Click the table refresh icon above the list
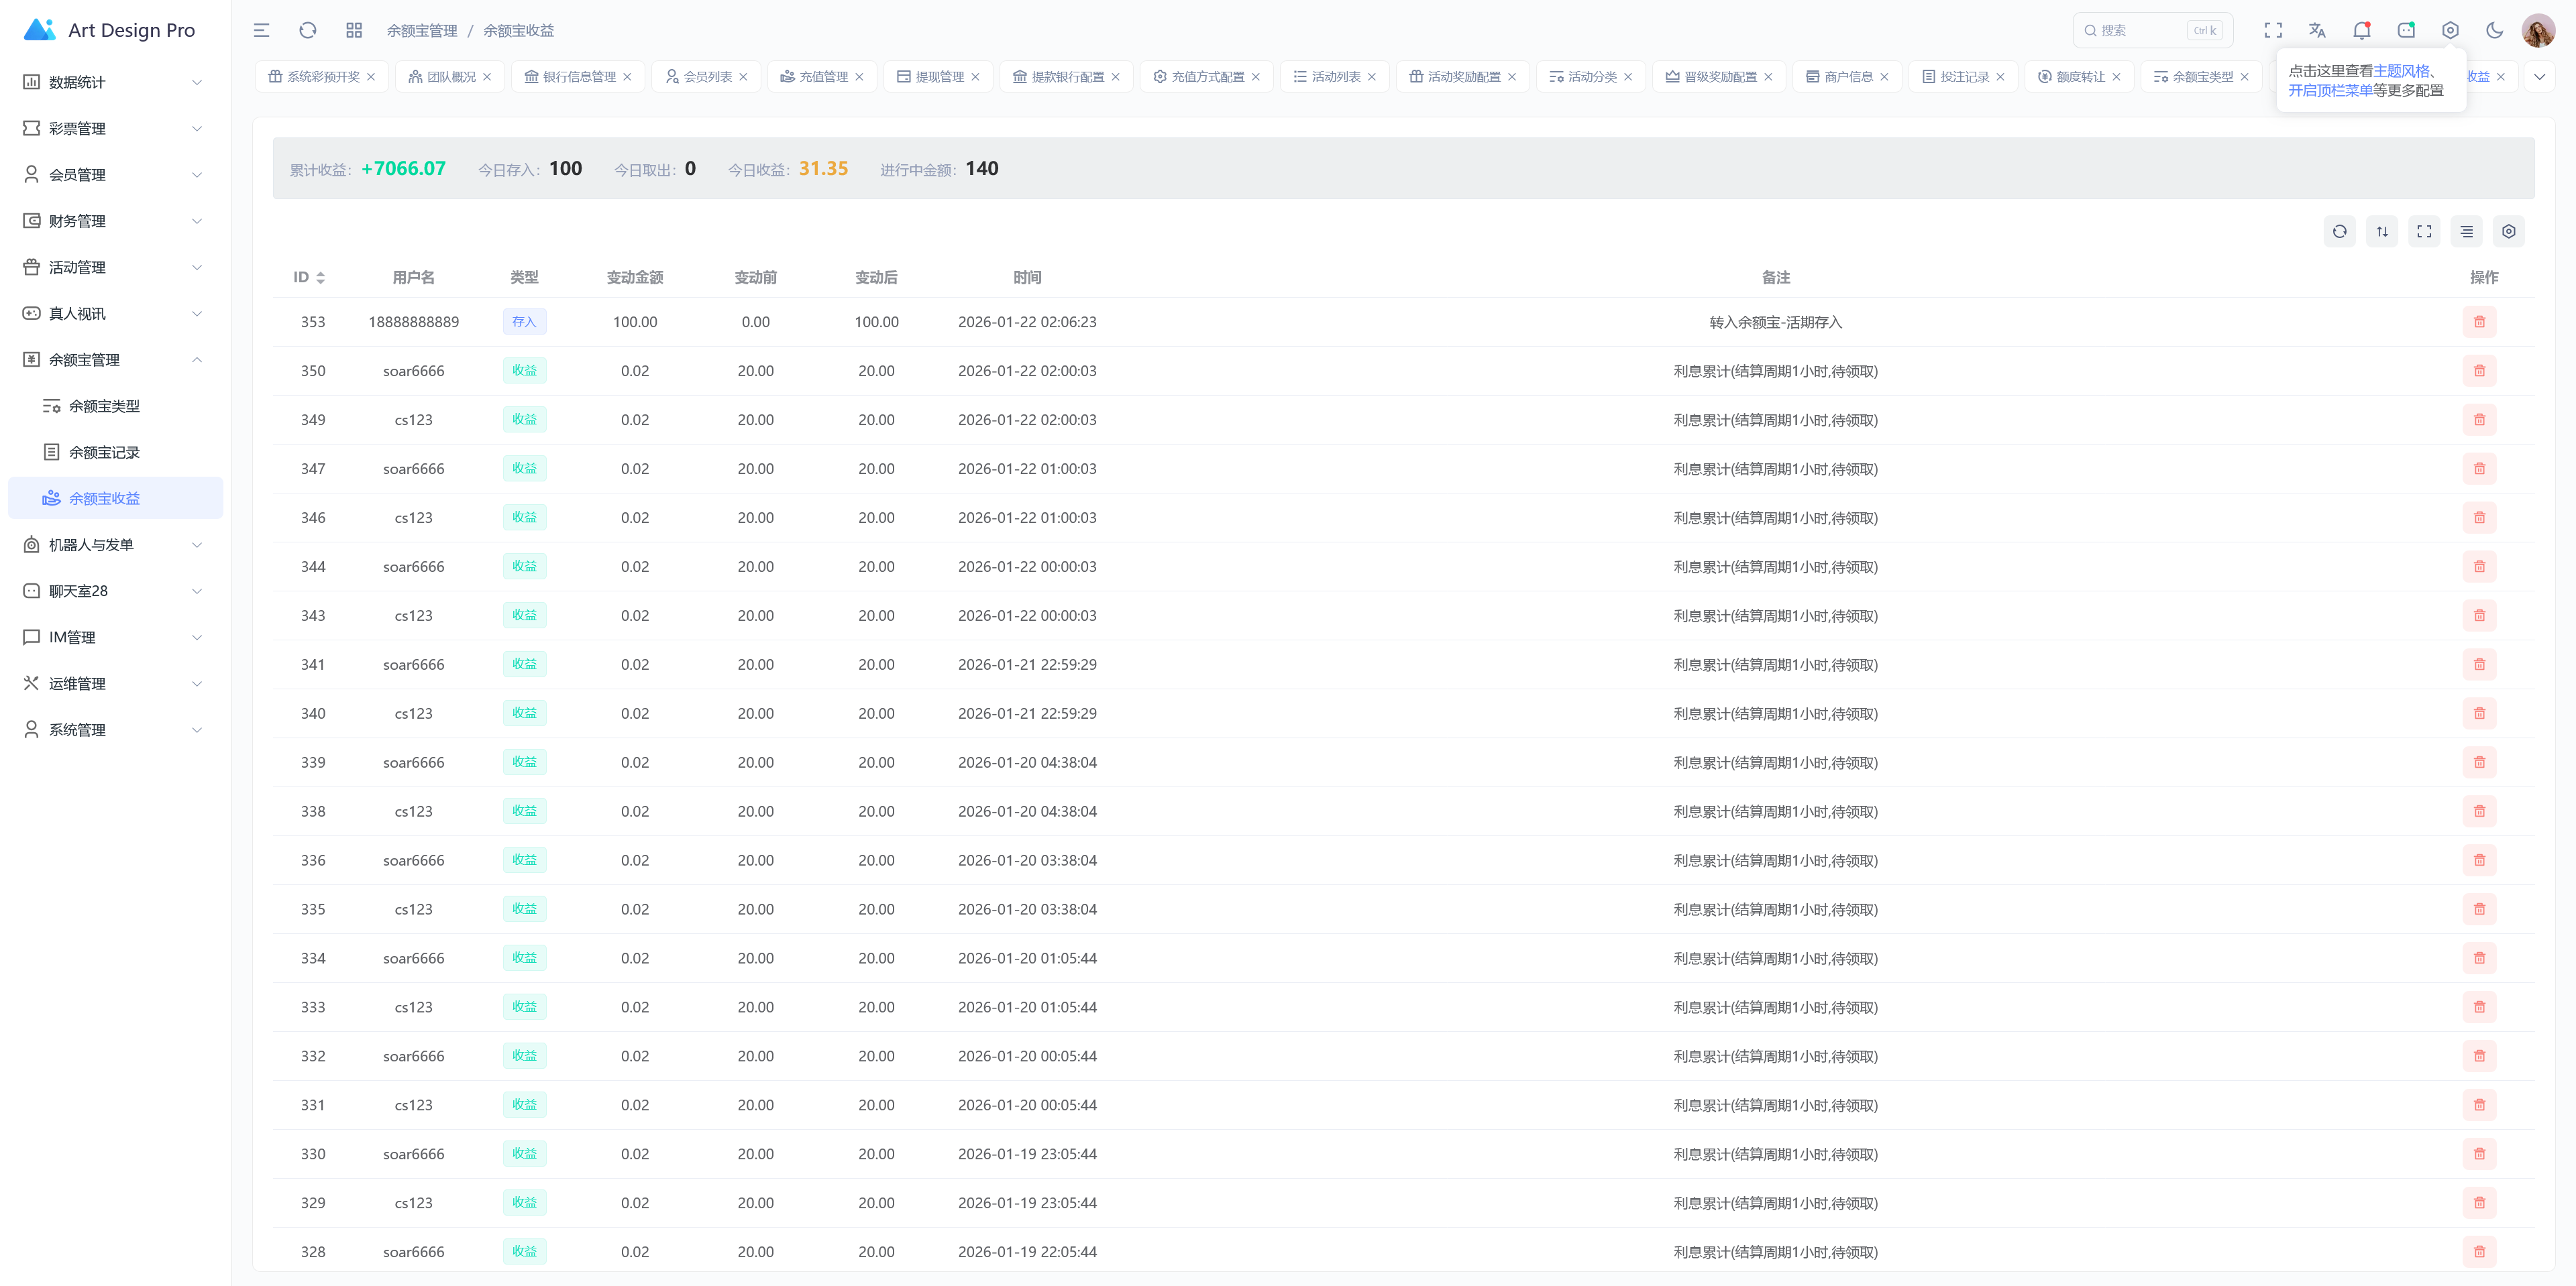Viewport: 2576px width, 1286px height. [x=2339, y=232]
